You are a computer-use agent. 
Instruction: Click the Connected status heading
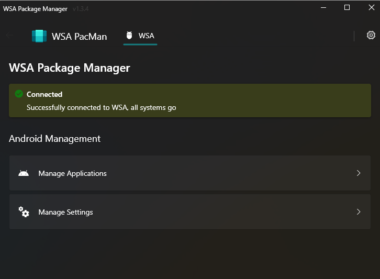click(44, 94)
